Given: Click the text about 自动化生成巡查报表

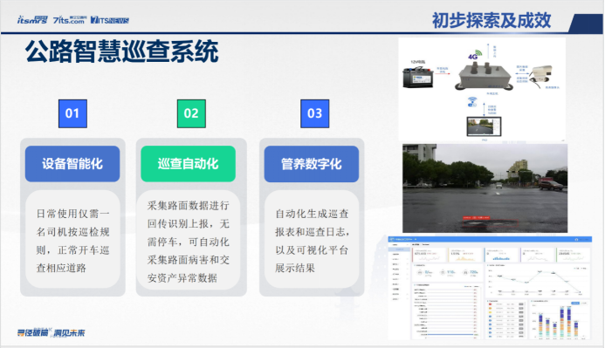Looking at the screenshot, I should pos(312,241).
